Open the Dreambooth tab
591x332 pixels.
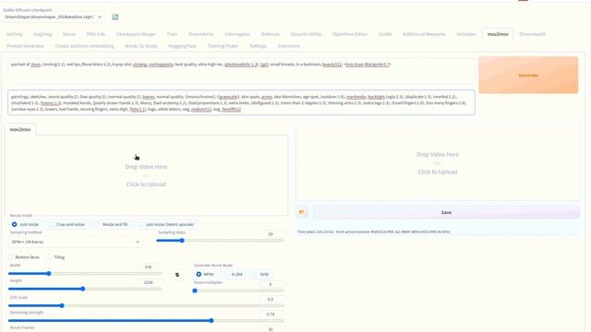pyautogui.click(x=532, y=34)
